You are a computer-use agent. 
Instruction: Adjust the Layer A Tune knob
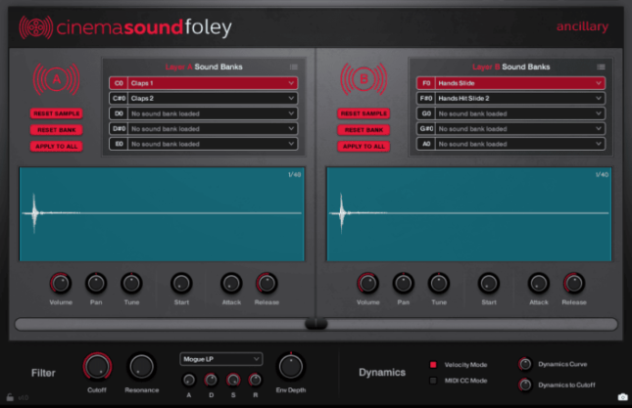131,284
